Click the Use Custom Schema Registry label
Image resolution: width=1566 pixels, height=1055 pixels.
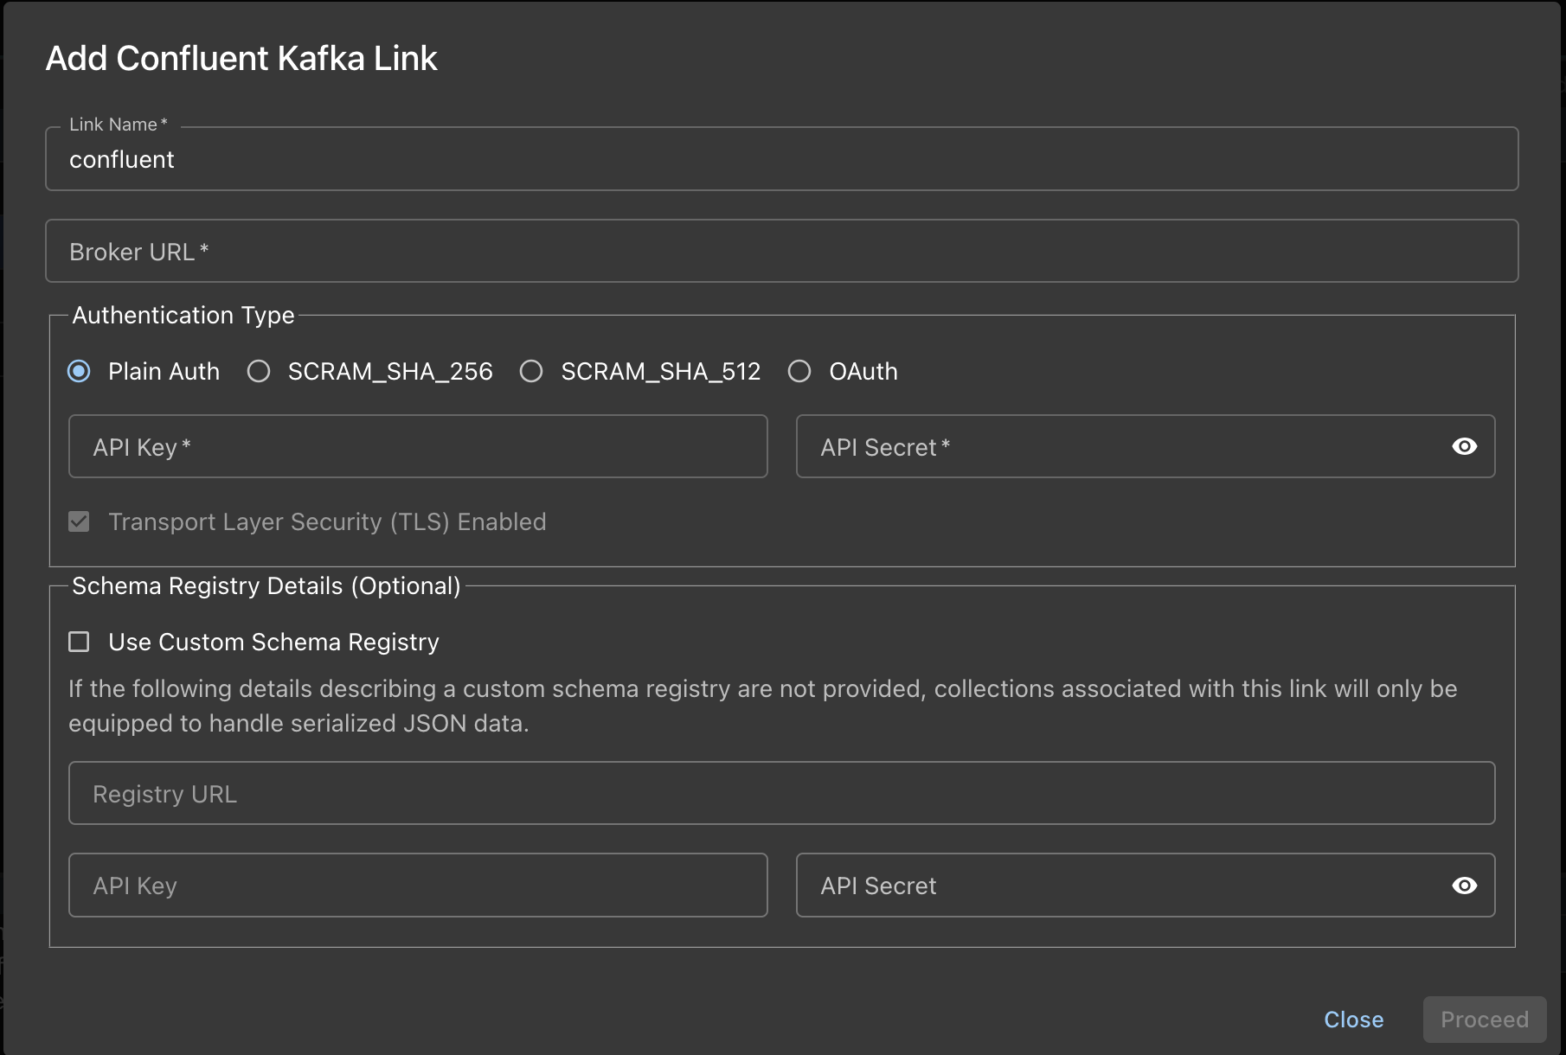pyautogui.click(x=273, y=642)
